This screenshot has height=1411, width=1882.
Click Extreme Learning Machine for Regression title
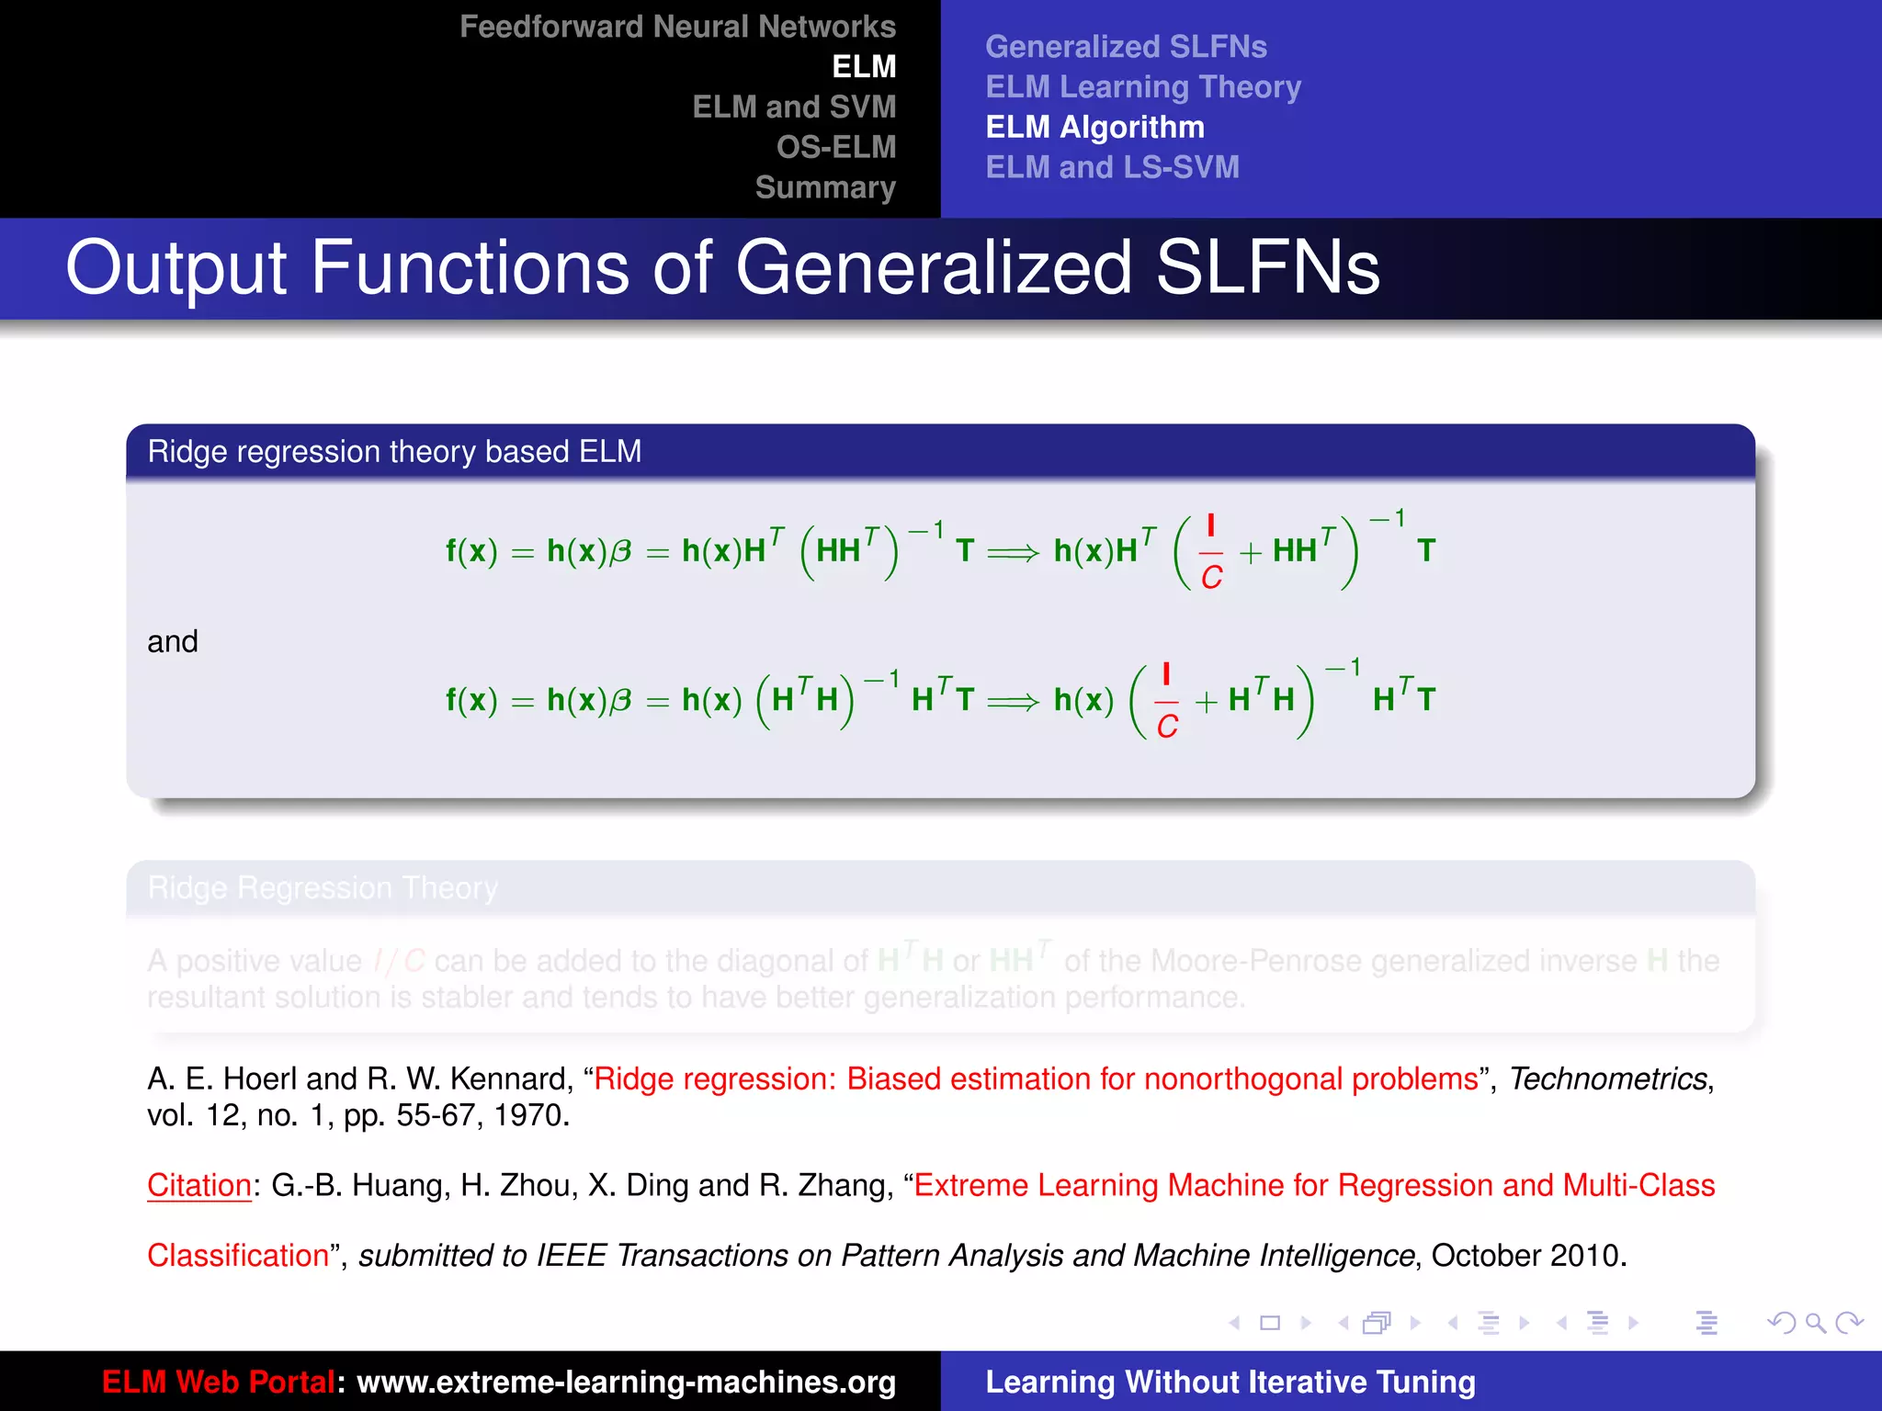point(1315,1185)
